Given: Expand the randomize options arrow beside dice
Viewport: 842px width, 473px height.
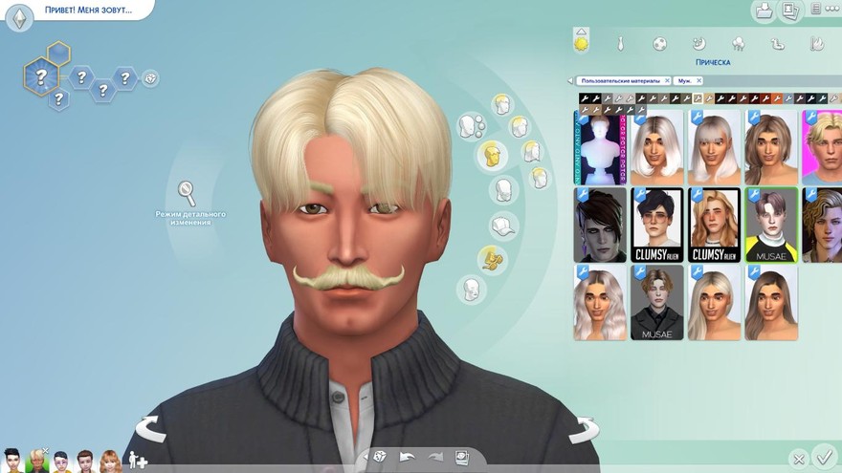Looking at the screenshot, I should click(x=366, y=458).
